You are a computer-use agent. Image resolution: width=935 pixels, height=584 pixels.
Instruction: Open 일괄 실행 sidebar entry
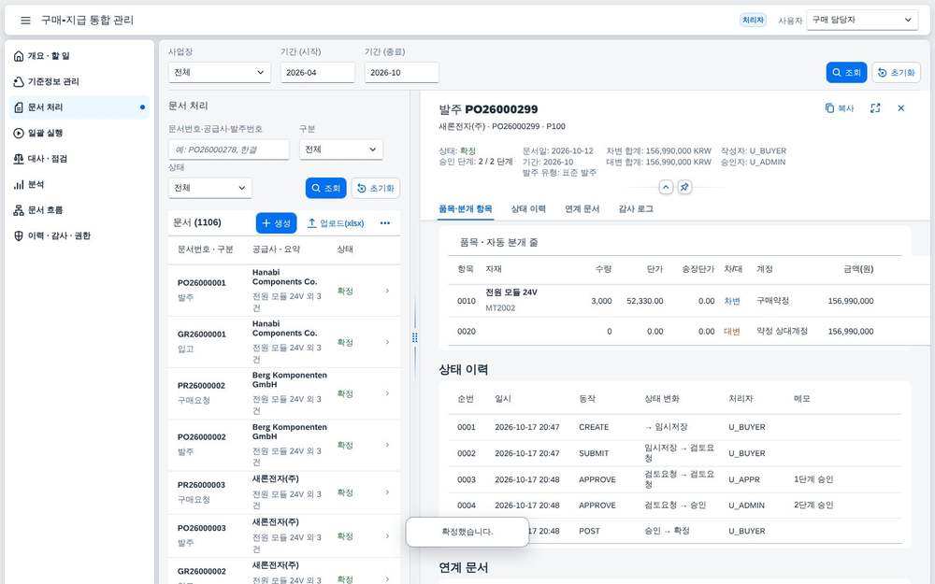(79, 133)
